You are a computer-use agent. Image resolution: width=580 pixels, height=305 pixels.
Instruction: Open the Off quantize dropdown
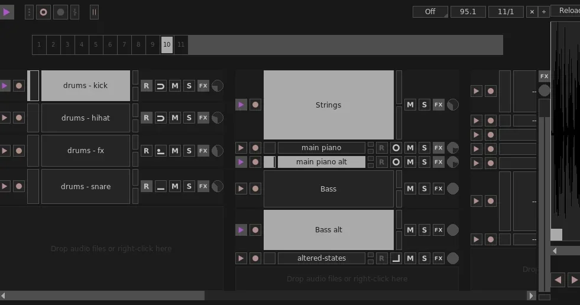tap(430, 12)
